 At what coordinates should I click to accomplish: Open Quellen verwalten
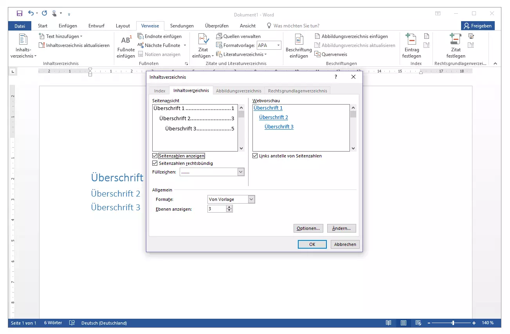click(238, 36)
